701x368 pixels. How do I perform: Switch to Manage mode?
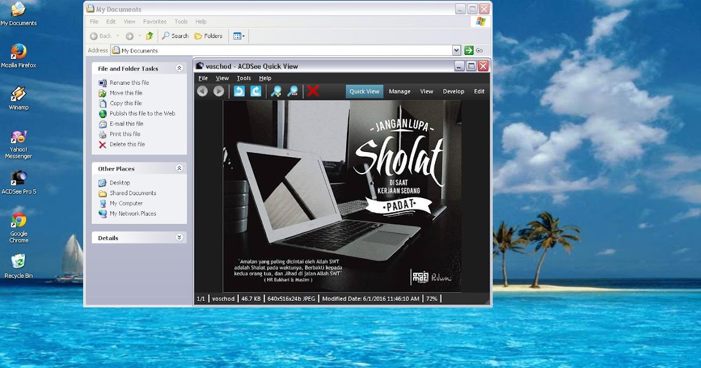[x=400, y=91]
